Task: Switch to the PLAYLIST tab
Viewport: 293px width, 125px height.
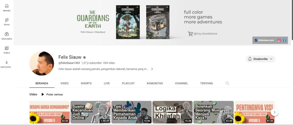Action: click(128, 83)
